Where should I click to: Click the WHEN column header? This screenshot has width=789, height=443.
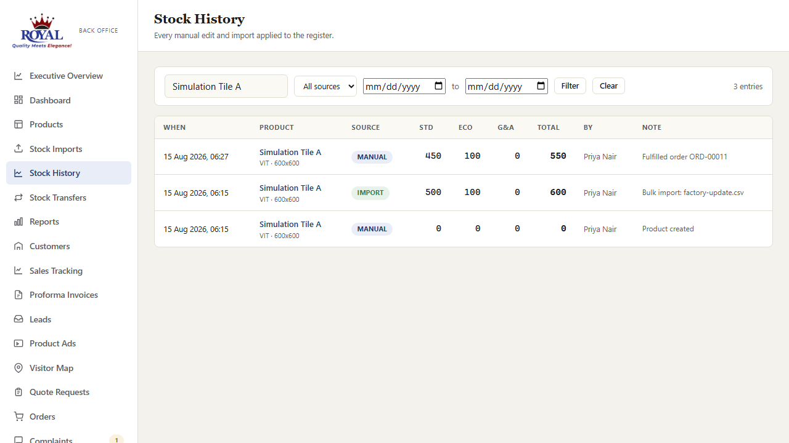(x=174, y=127)
